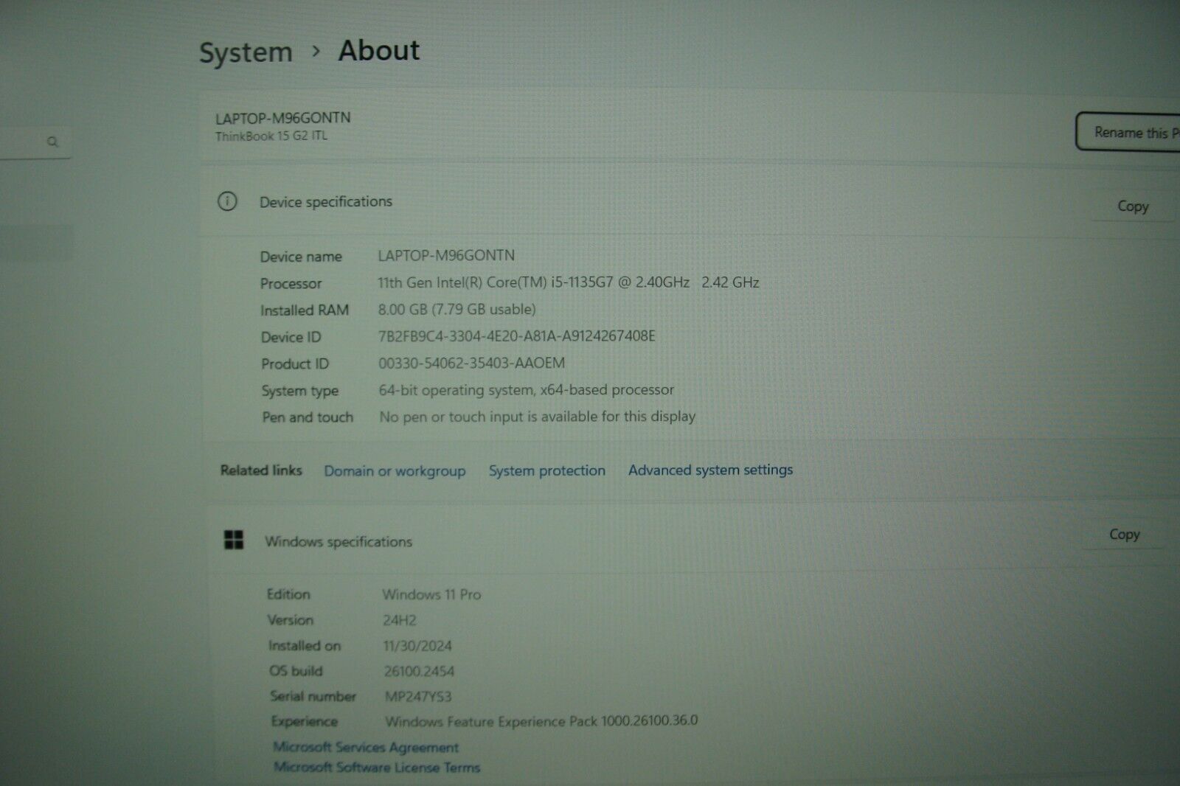Click the Device ID value text
This screenshot has width=1180, height=786.
point(516,336)
